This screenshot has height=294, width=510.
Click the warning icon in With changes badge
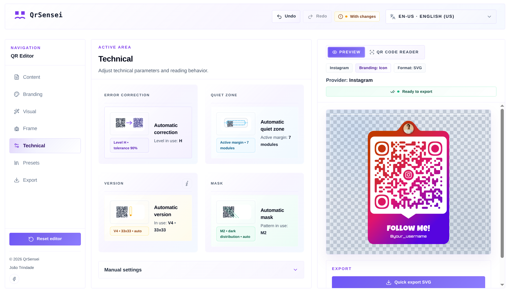pos(341,17)
